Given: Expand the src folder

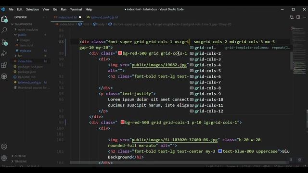Looking at the screenshot, I should click(20, 56).
